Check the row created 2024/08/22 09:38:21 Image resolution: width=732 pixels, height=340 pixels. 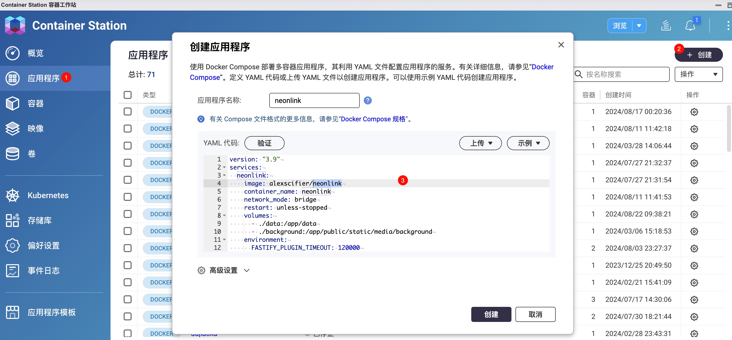128,214
